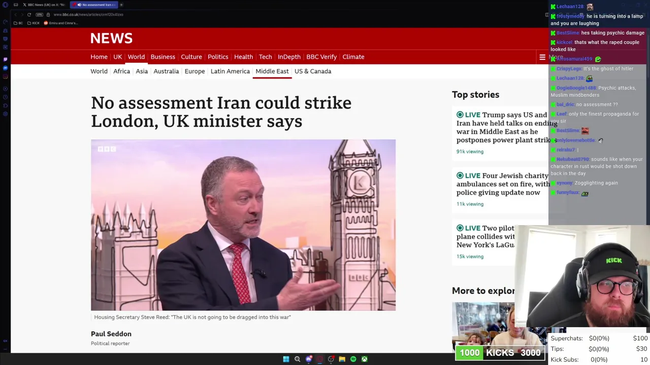
Task: Switch to the BBC News on X tab
Action: [x=44, y=5]
